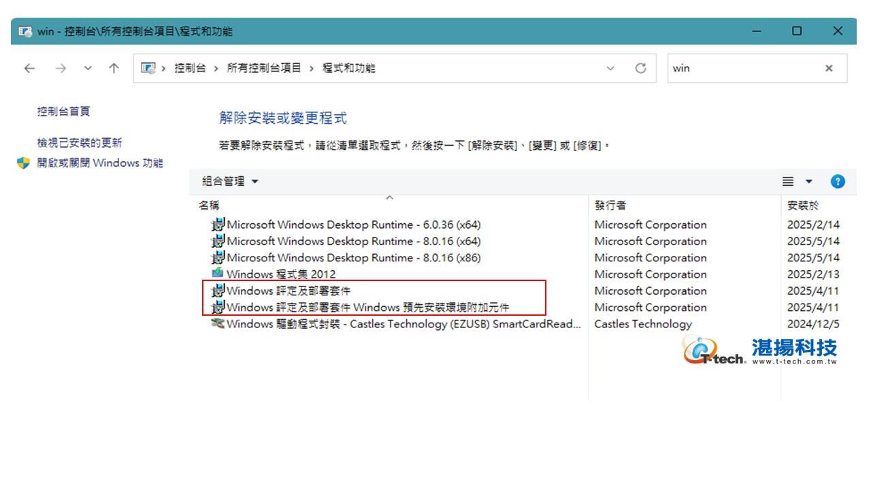
Task: Select 控制台 in the breadcrumb path
Action: point(190,68)
